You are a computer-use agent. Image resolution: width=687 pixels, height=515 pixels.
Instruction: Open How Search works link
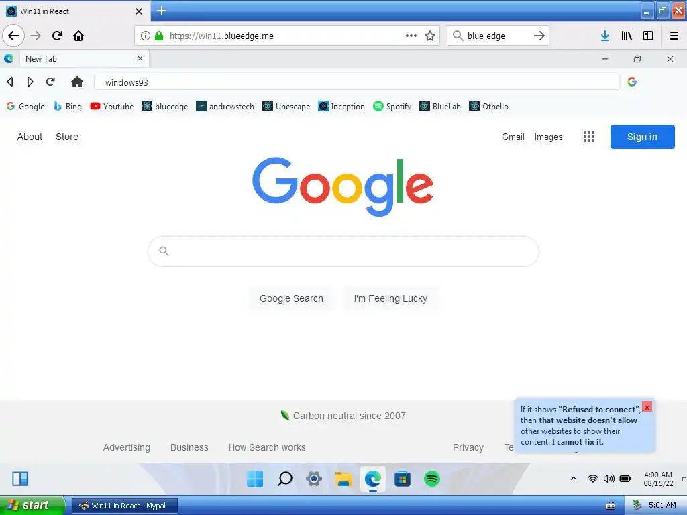click(267, 447)
